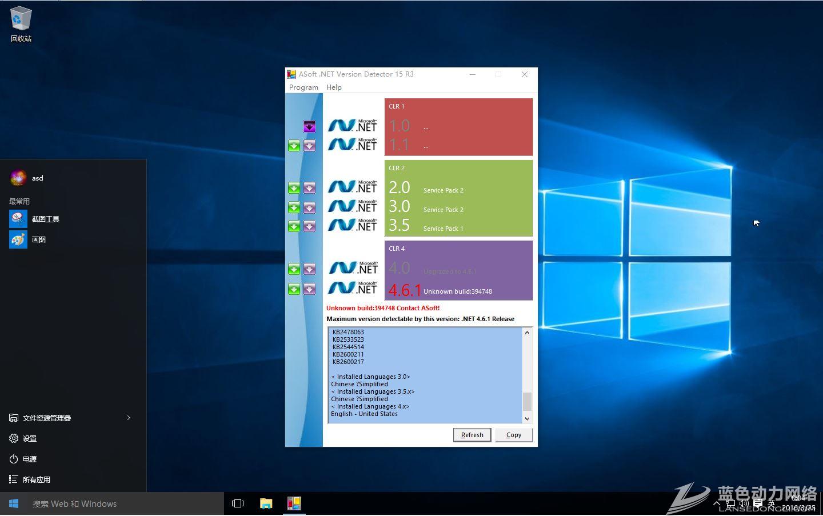Viewport: 823px width, 516px height.
Task: Click the scroll-up arrow in details list
Action: pos(527,333)
